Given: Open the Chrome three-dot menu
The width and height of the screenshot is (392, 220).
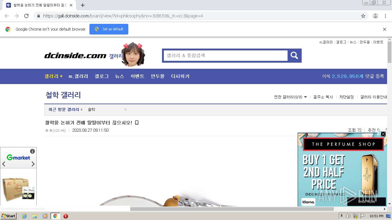Looking at the screenshot, I should [x=385, y=16].
